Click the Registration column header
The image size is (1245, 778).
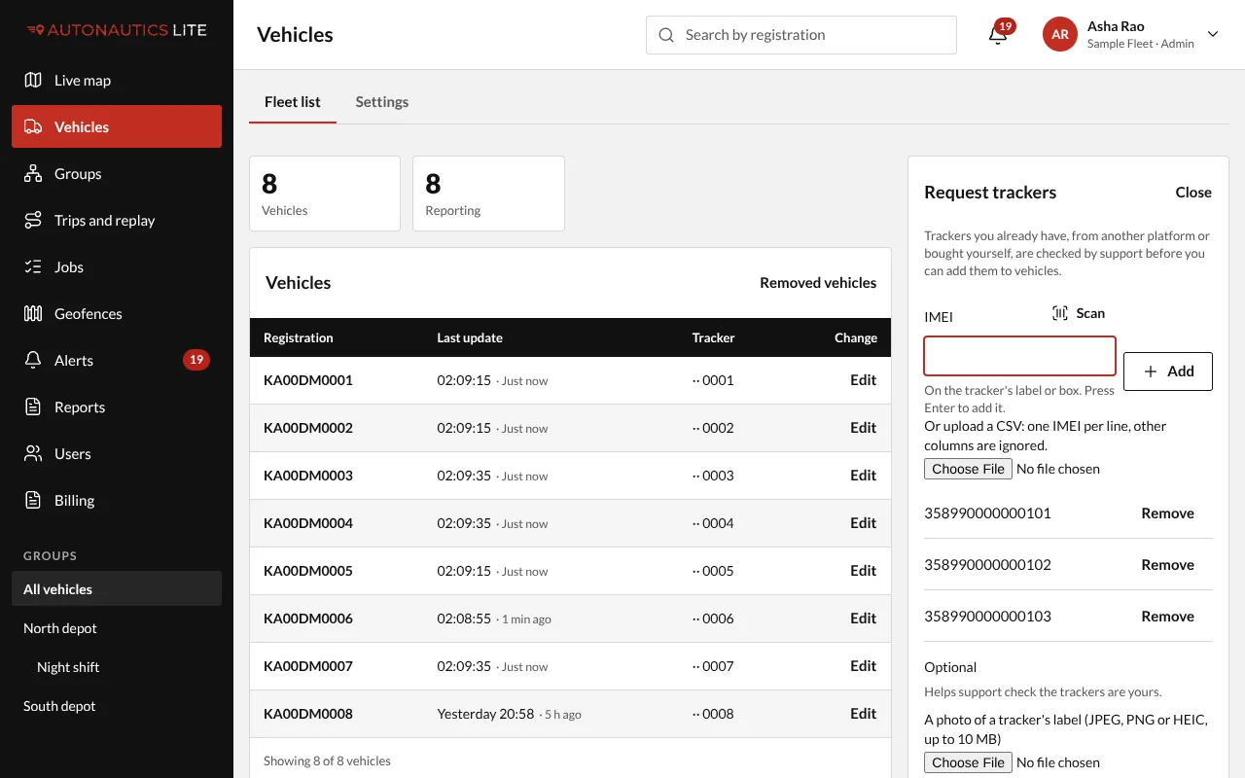click(299, 337)
